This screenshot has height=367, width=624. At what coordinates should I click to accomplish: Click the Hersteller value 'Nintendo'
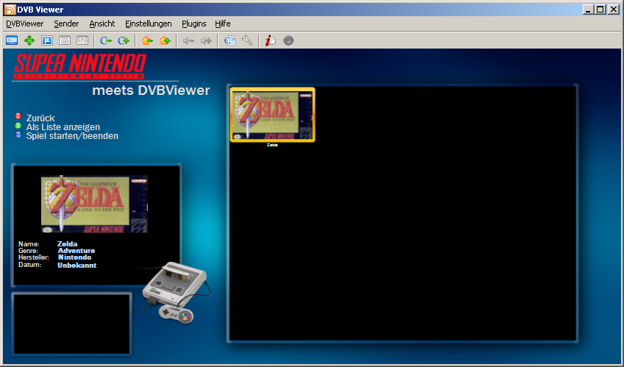point(75,257)
